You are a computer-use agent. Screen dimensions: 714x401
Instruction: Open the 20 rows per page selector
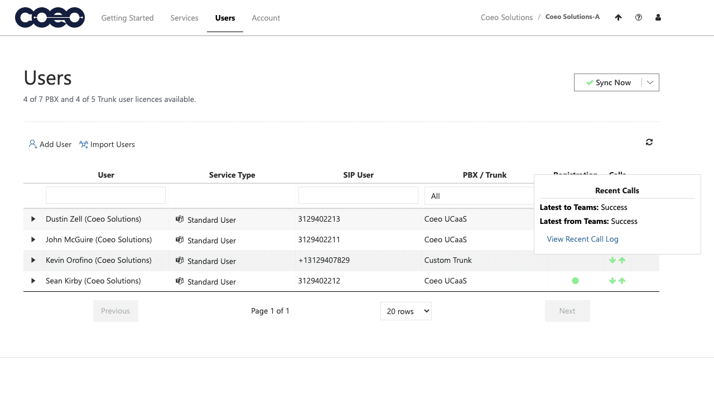pos(406,311)
